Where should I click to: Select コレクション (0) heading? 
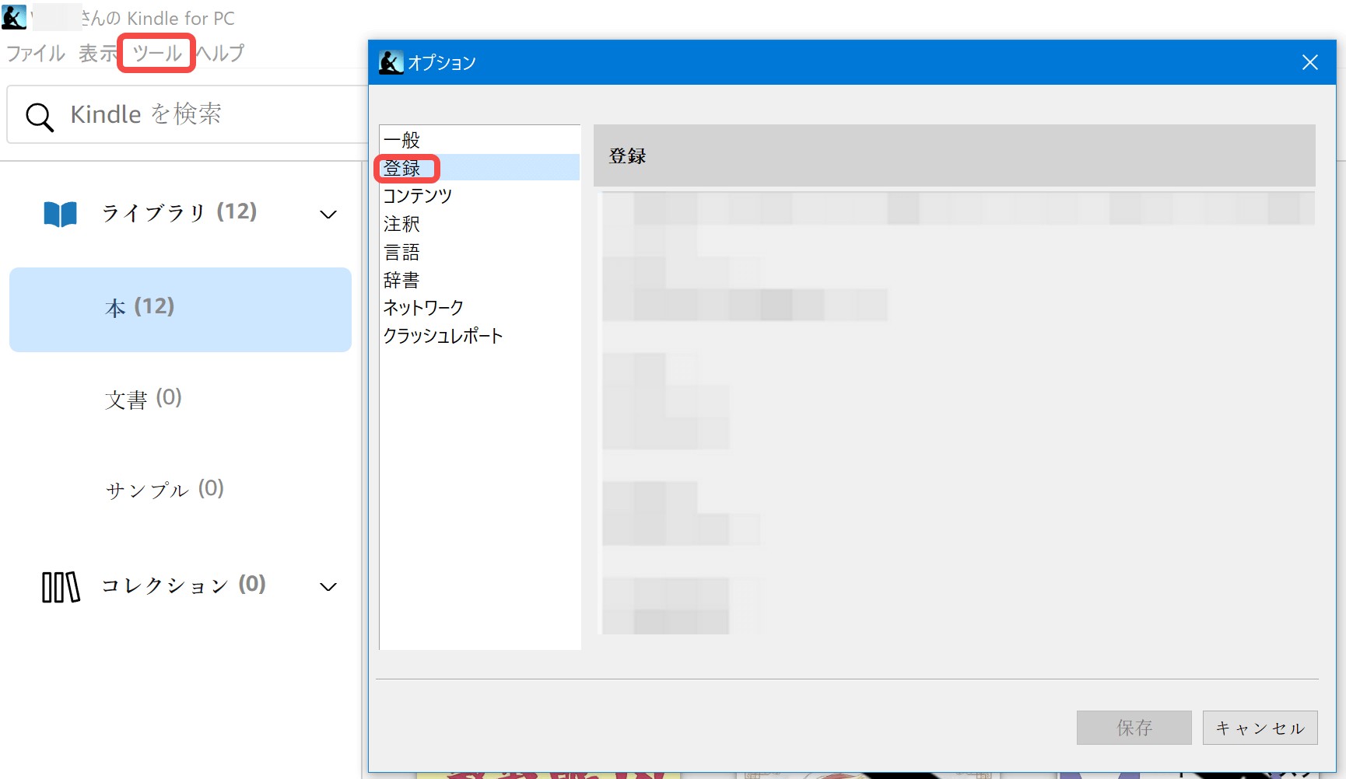pos(184,585)
